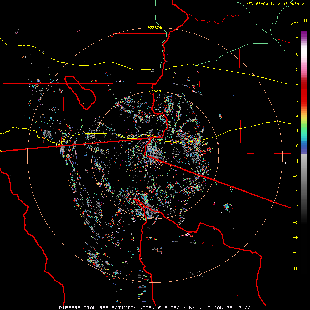Viewport: 310px width, 310px height.
Task: Click the -7 value on the scale
Action: (296, 253)
